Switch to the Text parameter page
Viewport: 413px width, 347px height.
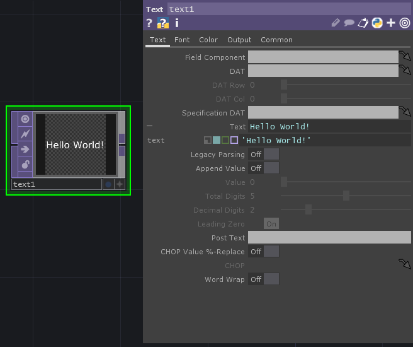click(157, 40)
